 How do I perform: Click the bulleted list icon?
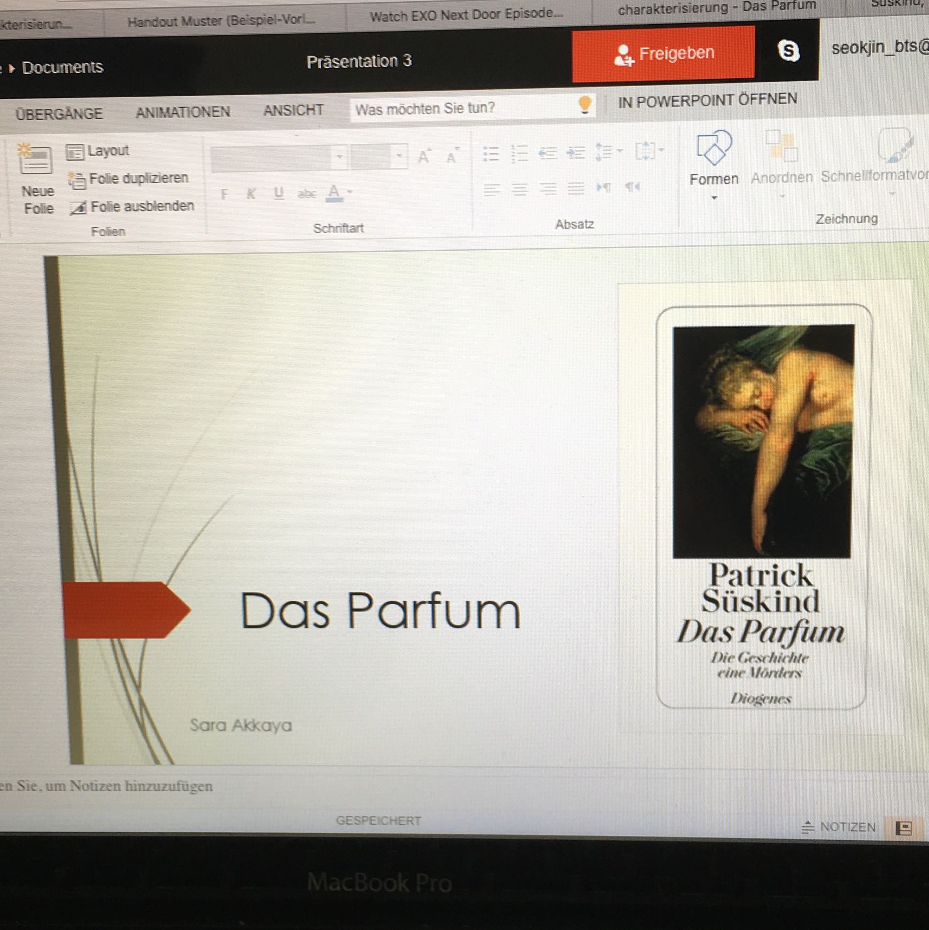(x=491, y=154)
